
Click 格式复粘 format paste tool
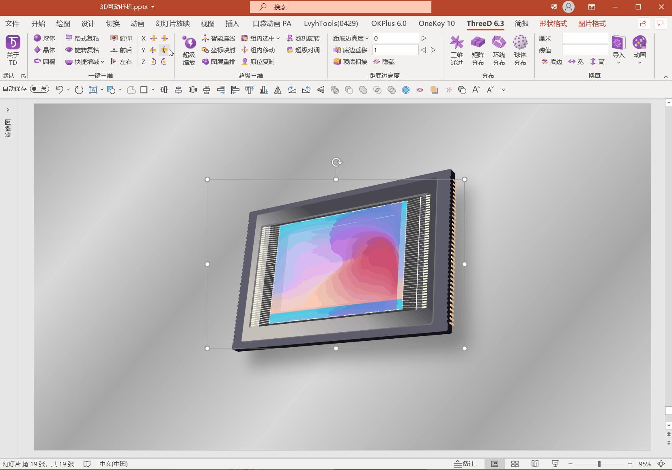click(x=82, y=38)
